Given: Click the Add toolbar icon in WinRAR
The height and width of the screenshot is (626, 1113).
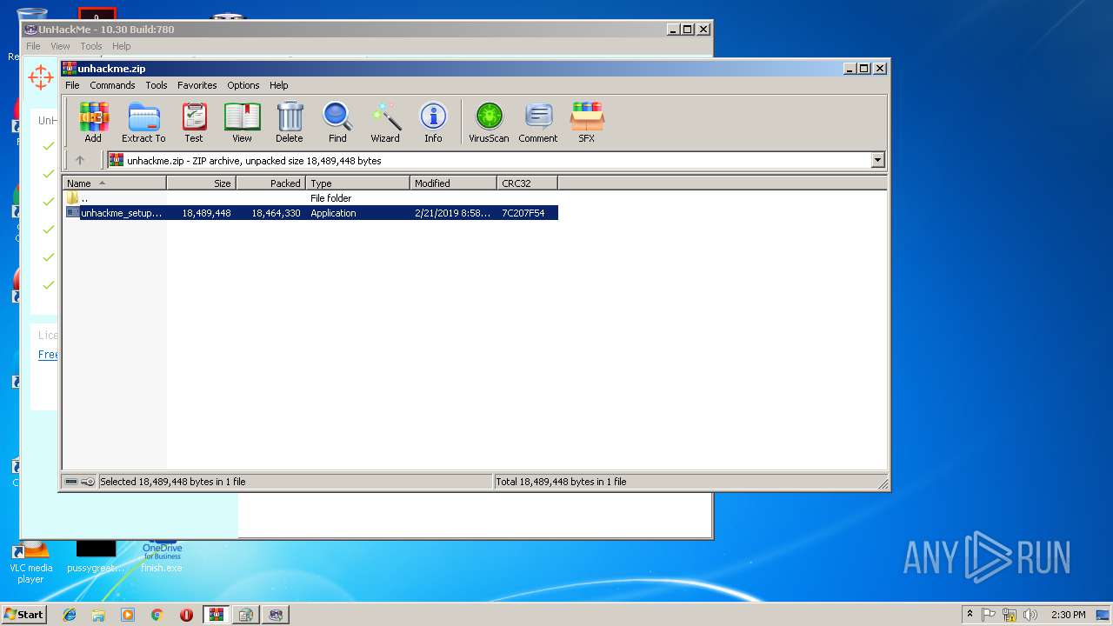Looking at the screenshot, I should 93,122.
